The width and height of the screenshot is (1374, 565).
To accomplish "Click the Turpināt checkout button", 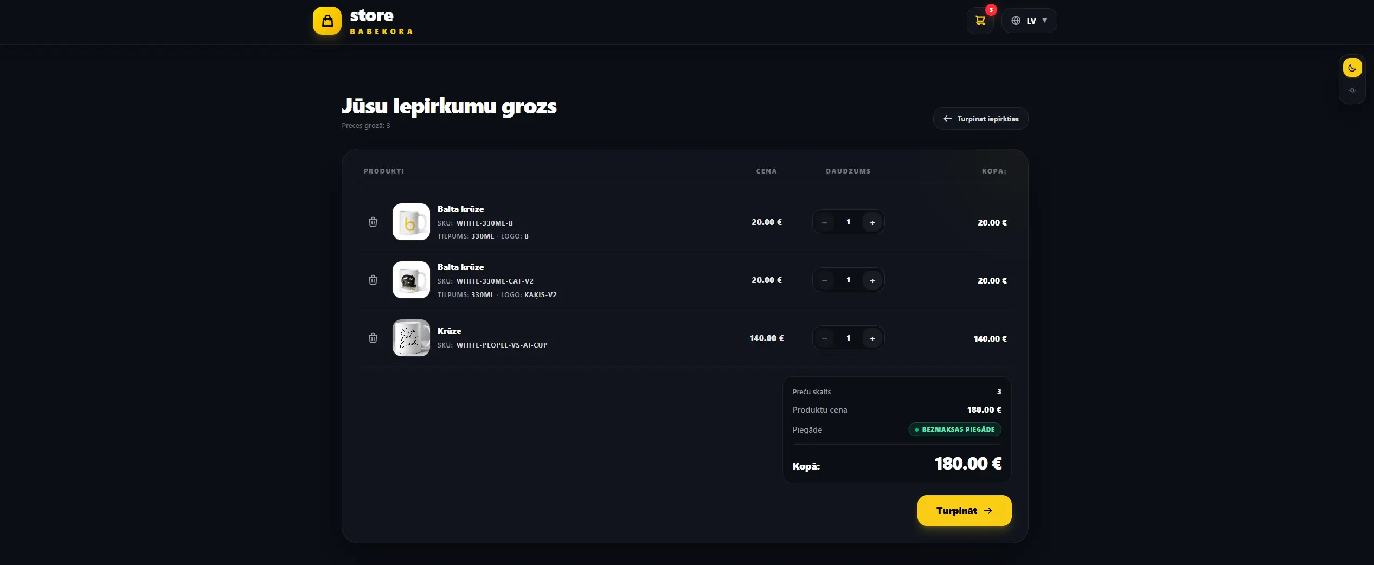I will click(x=964, y=510).
